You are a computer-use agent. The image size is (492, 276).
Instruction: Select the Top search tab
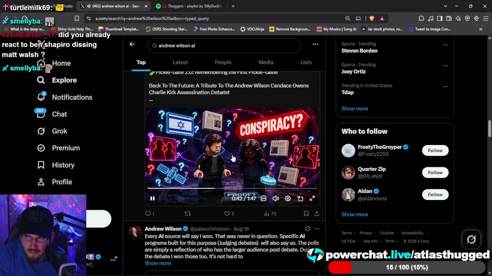click(x=141, y=62)
